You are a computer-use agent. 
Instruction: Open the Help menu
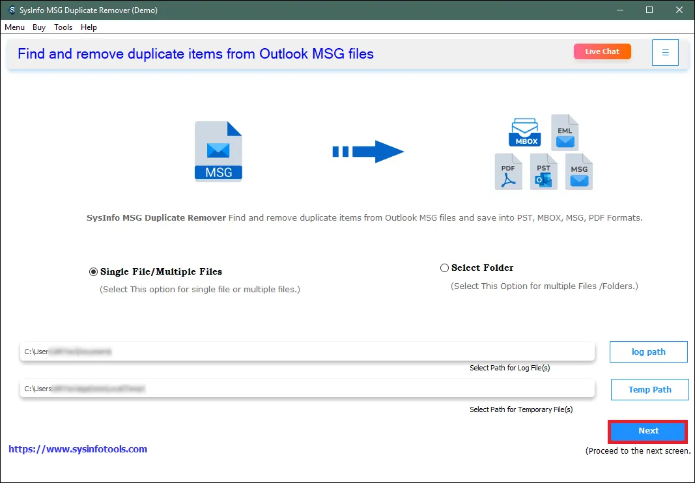[89, 27]
